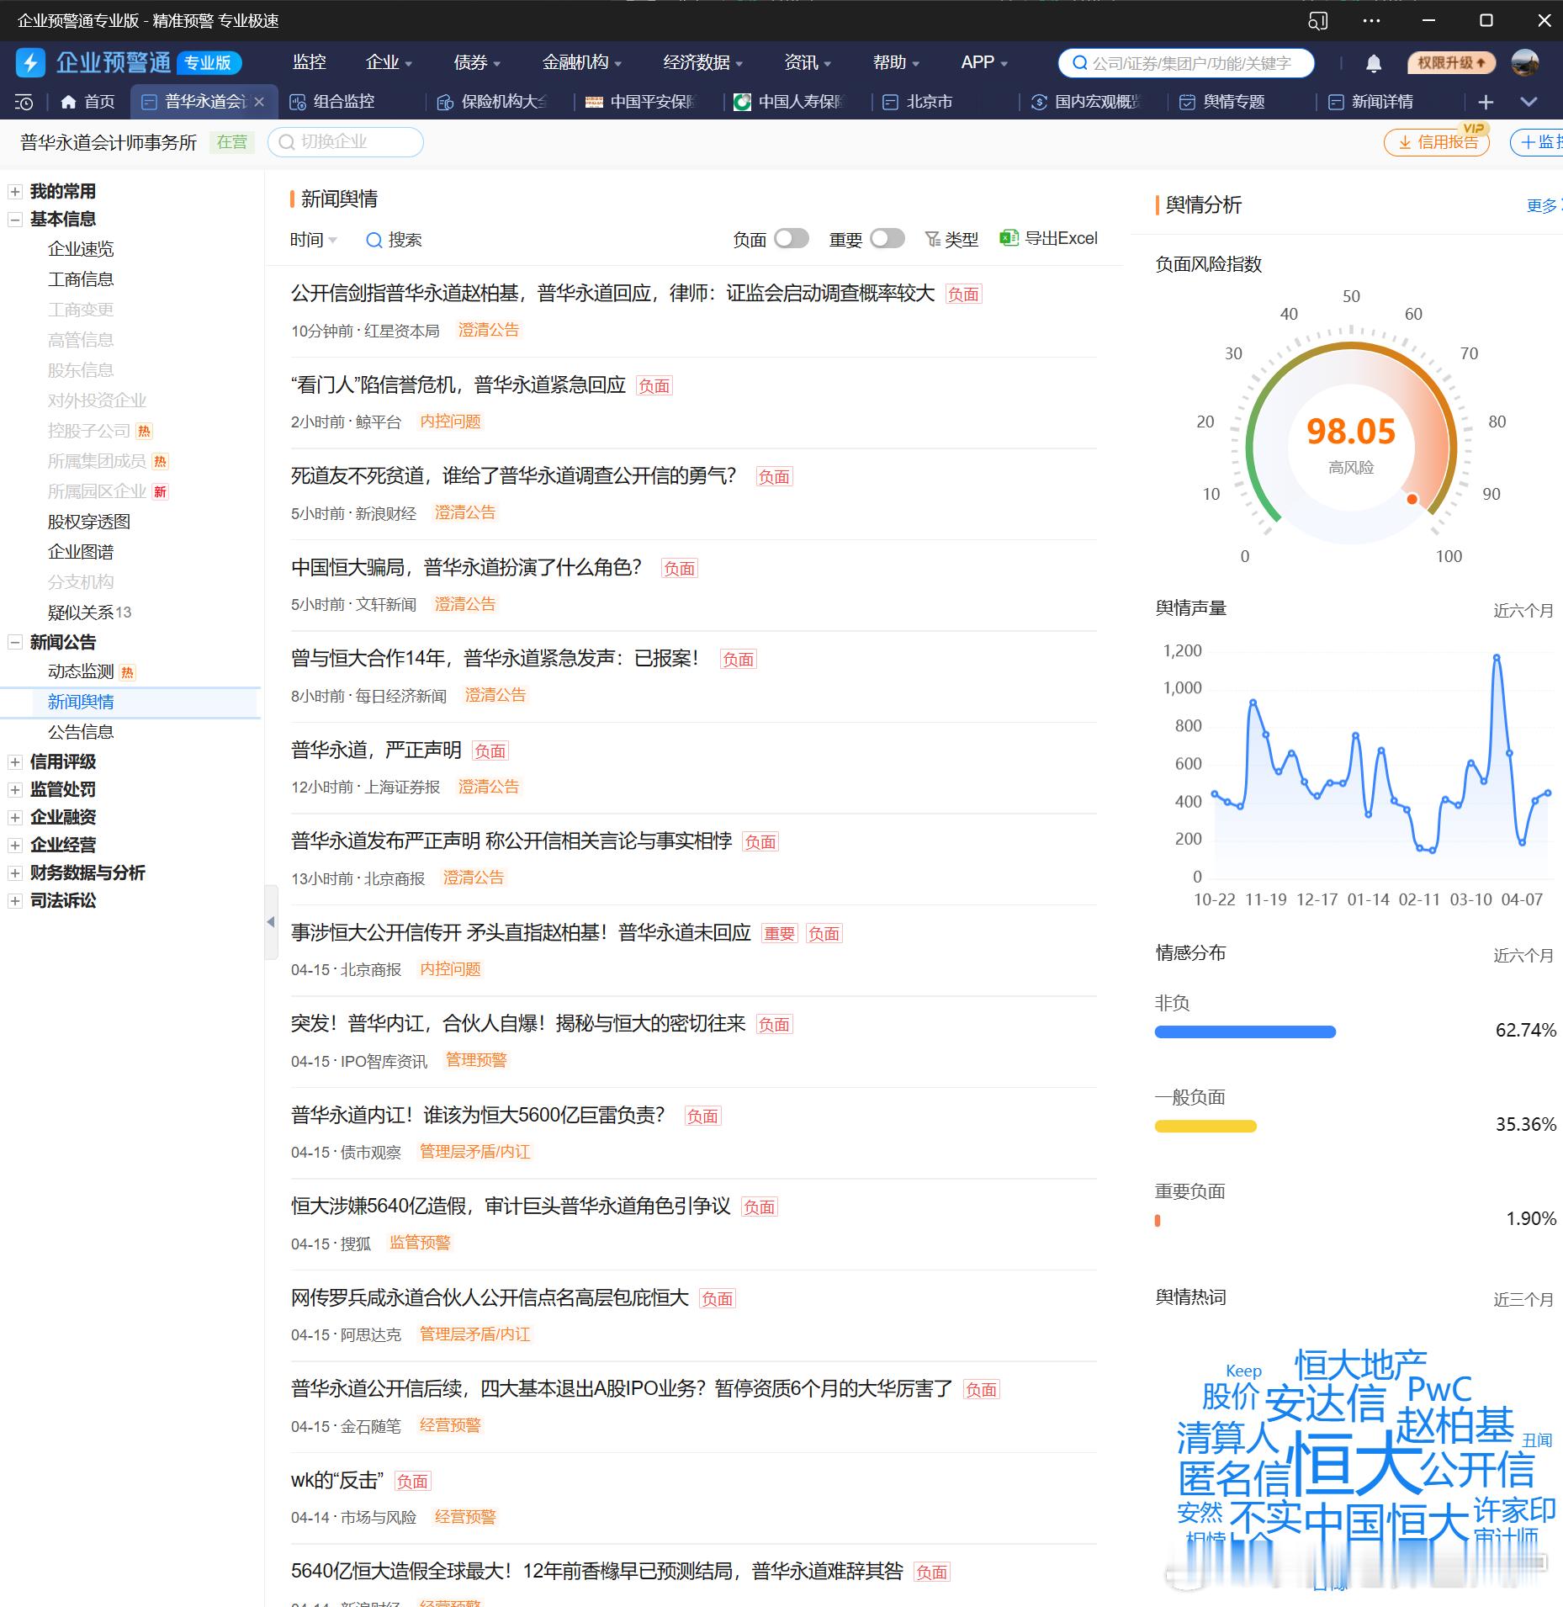1563x1607 pixels.
Task: Click the 权限升级 badge
Action: click(x=1451, y=63)
